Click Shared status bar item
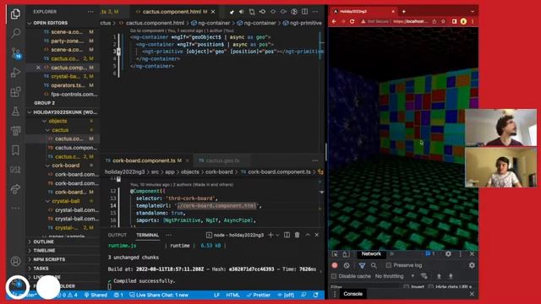Image resolution: width=541 pixels, height=304 pixels. pyautogui.click(x=96, y=295)
